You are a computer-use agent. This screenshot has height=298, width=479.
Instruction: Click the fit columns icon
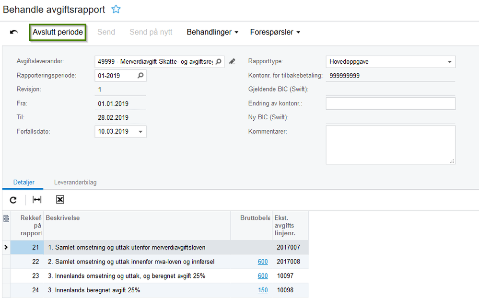(x=37, y=200)
